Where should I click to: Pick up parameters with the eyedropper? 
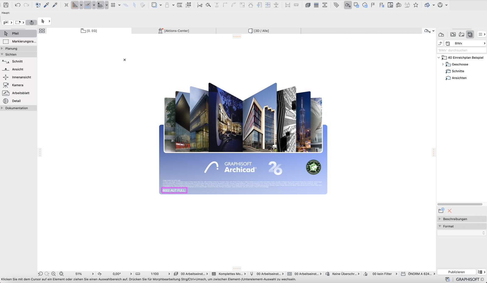(47, 5)
